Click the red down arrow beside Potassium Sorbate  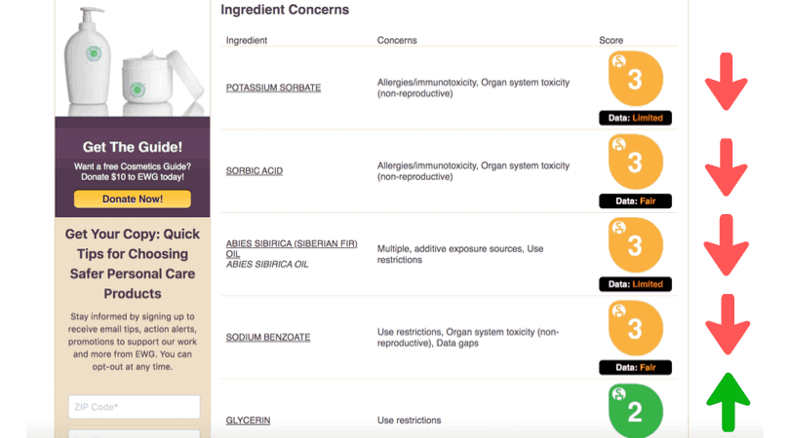pos(726,82)
